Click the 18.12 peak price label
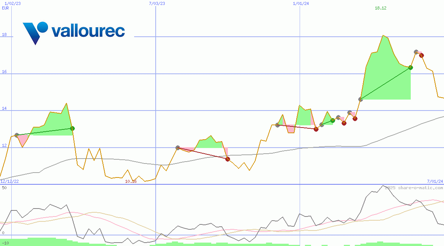 (381, 8)
